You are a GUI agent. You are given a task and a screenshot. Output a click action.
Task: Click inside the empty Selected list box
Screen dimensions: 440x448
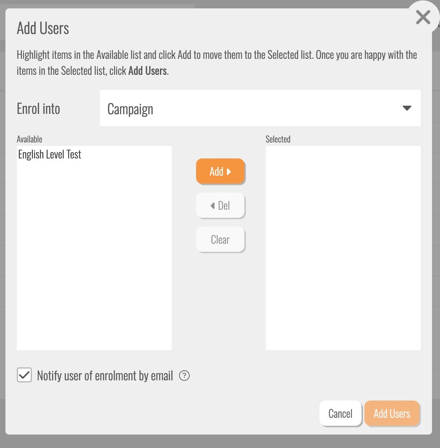click(343, 248)
